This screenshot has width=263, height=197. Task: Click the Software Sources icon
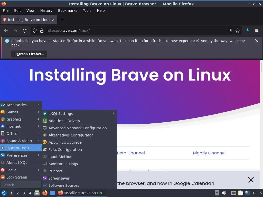click(45, 185)
